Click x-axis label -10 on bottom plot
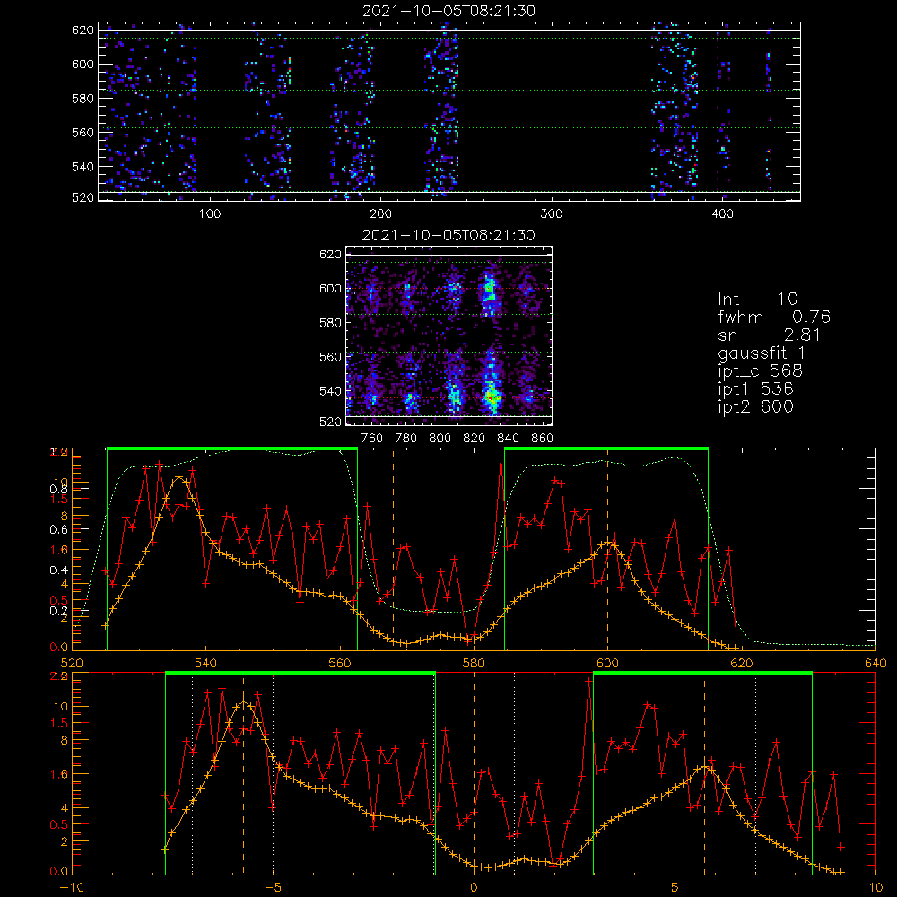 click(72, 888)
